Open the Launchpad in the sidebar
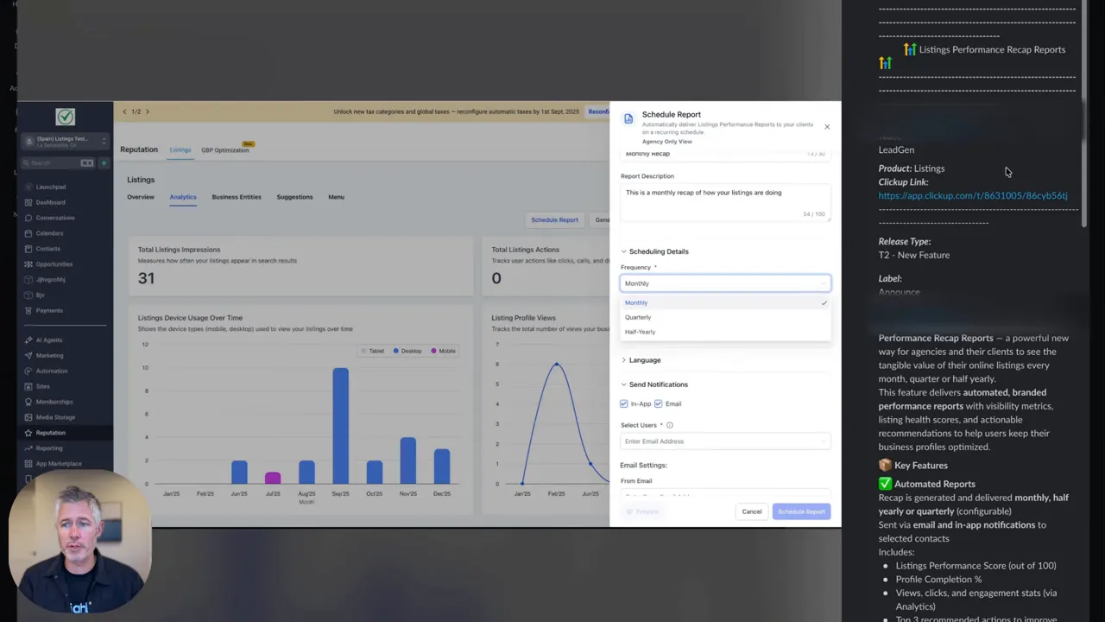This screenshot has width=1105, height=622. tap(50, 187)
